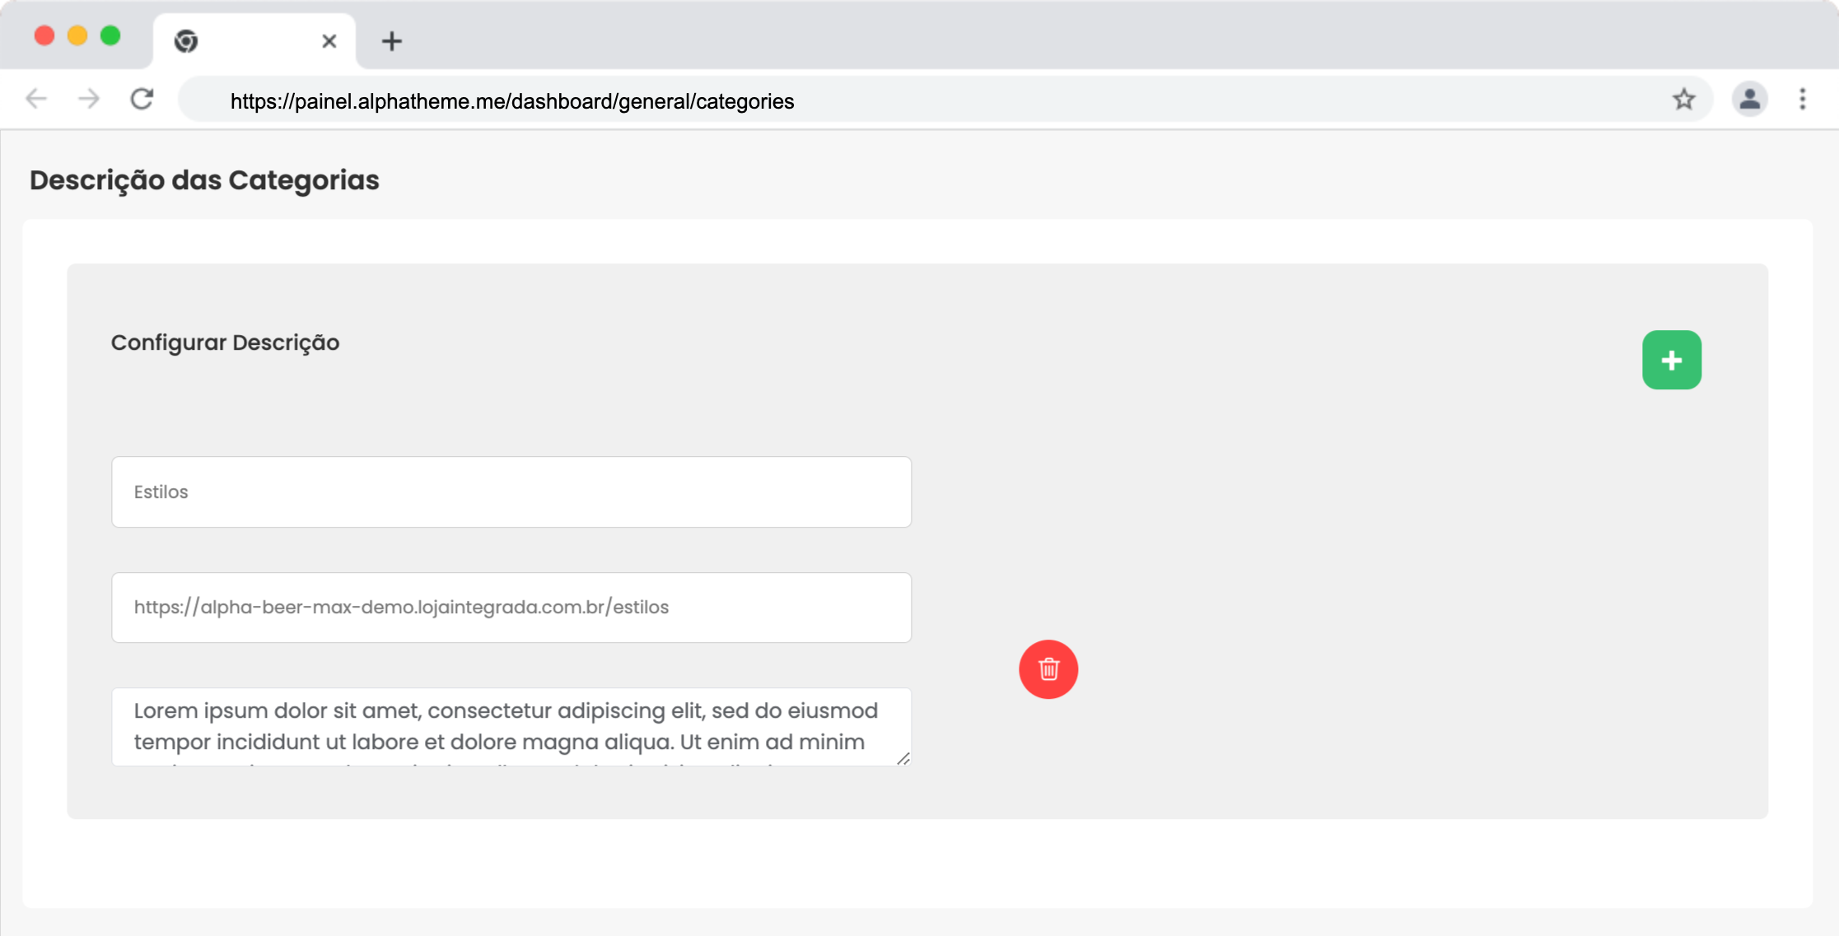Click the green maximize window button
This screenshot has height=936, width=1839.
(110, 35)
